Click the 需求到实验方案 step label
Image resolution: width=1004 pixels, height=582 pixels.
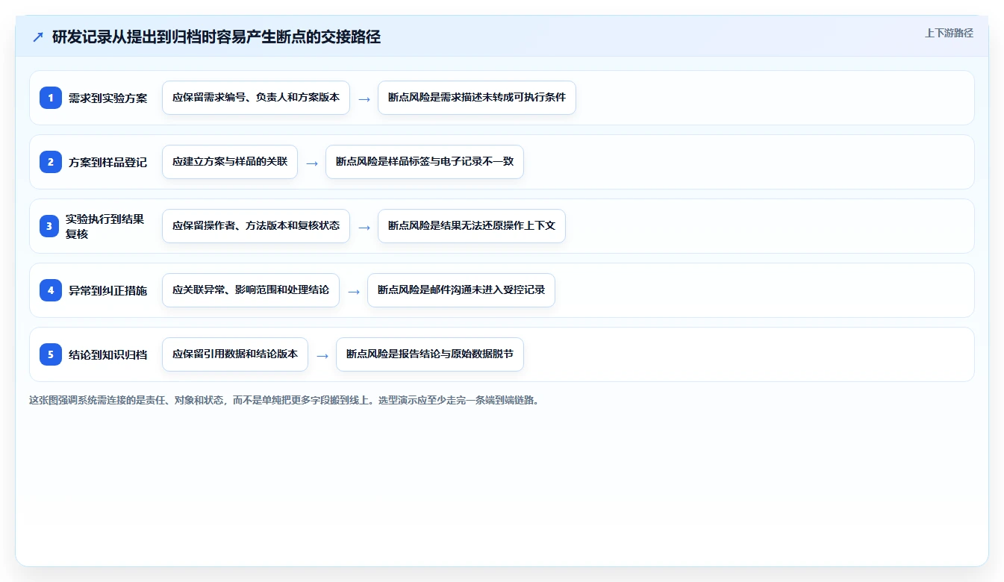[108, 98]
